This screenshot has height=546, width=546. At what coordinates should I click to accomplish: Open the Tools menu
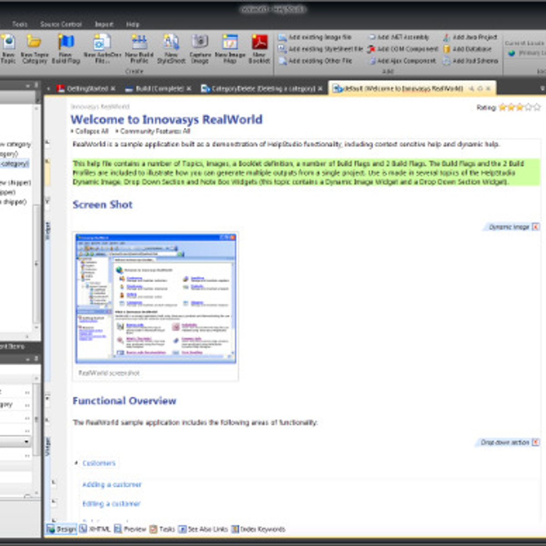pyautogui.click(x=20, y=24)
